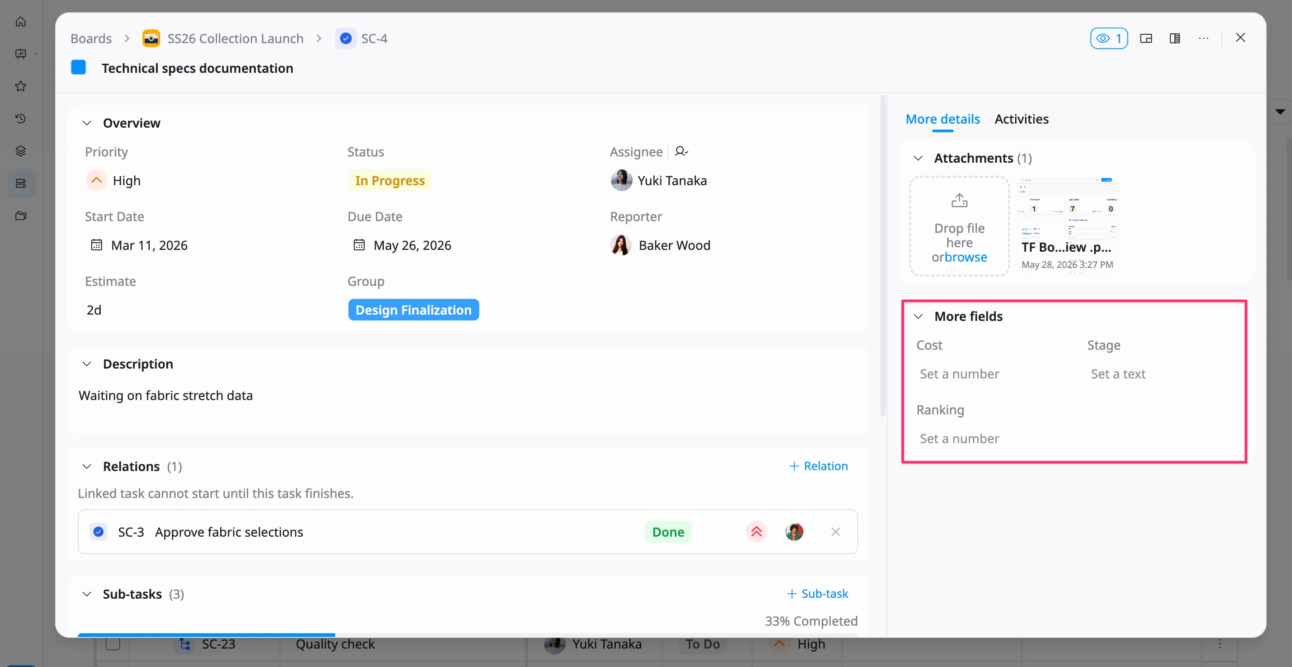Click the highest priority icon on SC-3
Screen dimensions: 1292x667
tap(756, 532)
